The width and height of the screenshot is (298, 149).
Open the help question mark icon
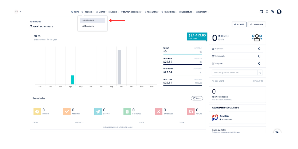coord(272,12)
